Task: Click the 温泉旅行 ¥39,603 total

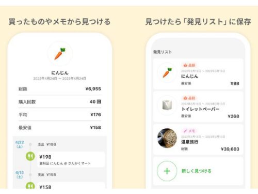Action: pyautogui.click(x=230, y=149)
